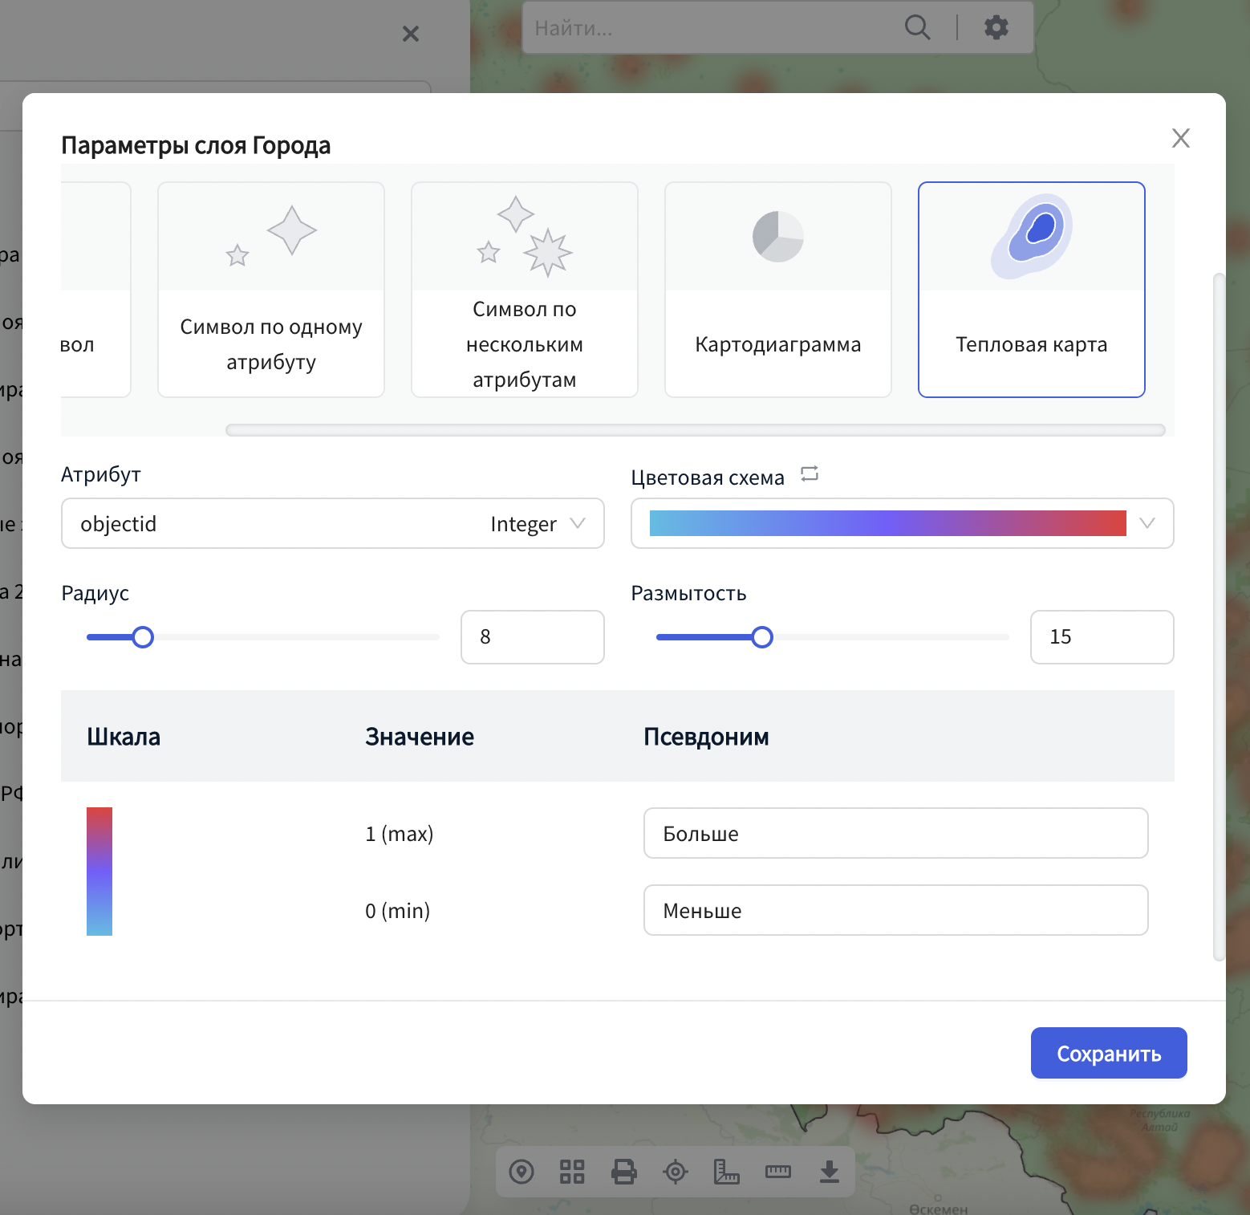The height and width of the screenshot is (1215, 1250).
Task: Click the print icon in the bottom toolbar
Action: pos(623,1172)
